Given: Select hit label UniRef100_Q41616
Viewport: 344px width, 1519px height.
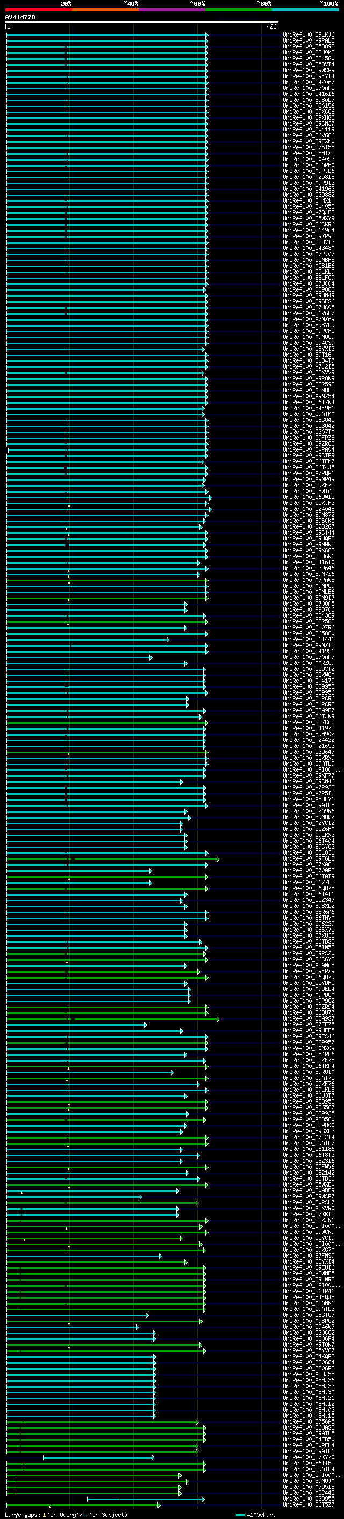Looking at the screenshot, I should [x=309, y=94].
